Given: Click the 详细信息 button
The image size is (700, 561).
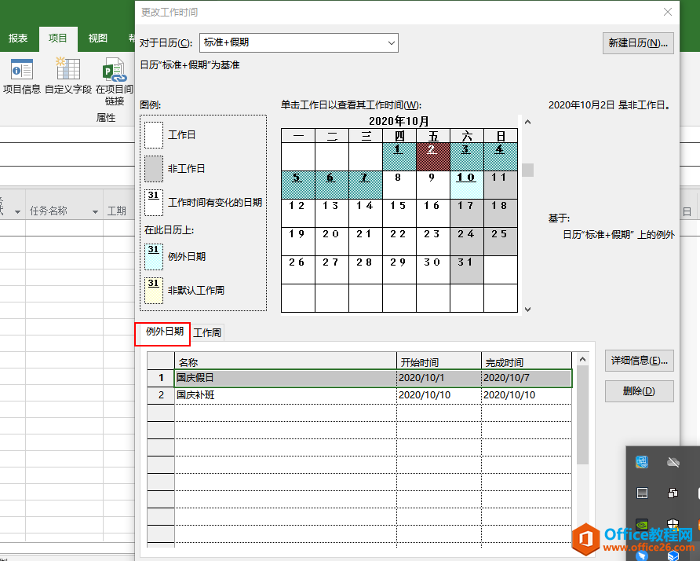Looking at the screenshot, I should click(x=640, y=361).
